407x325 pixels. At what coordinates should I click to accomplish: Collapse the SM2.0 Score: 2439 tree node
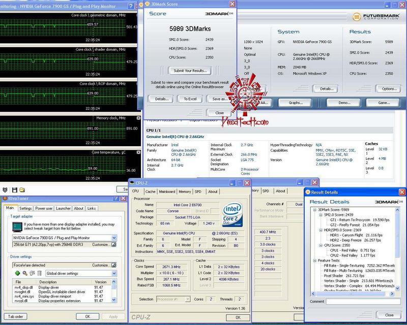[321, 215]
